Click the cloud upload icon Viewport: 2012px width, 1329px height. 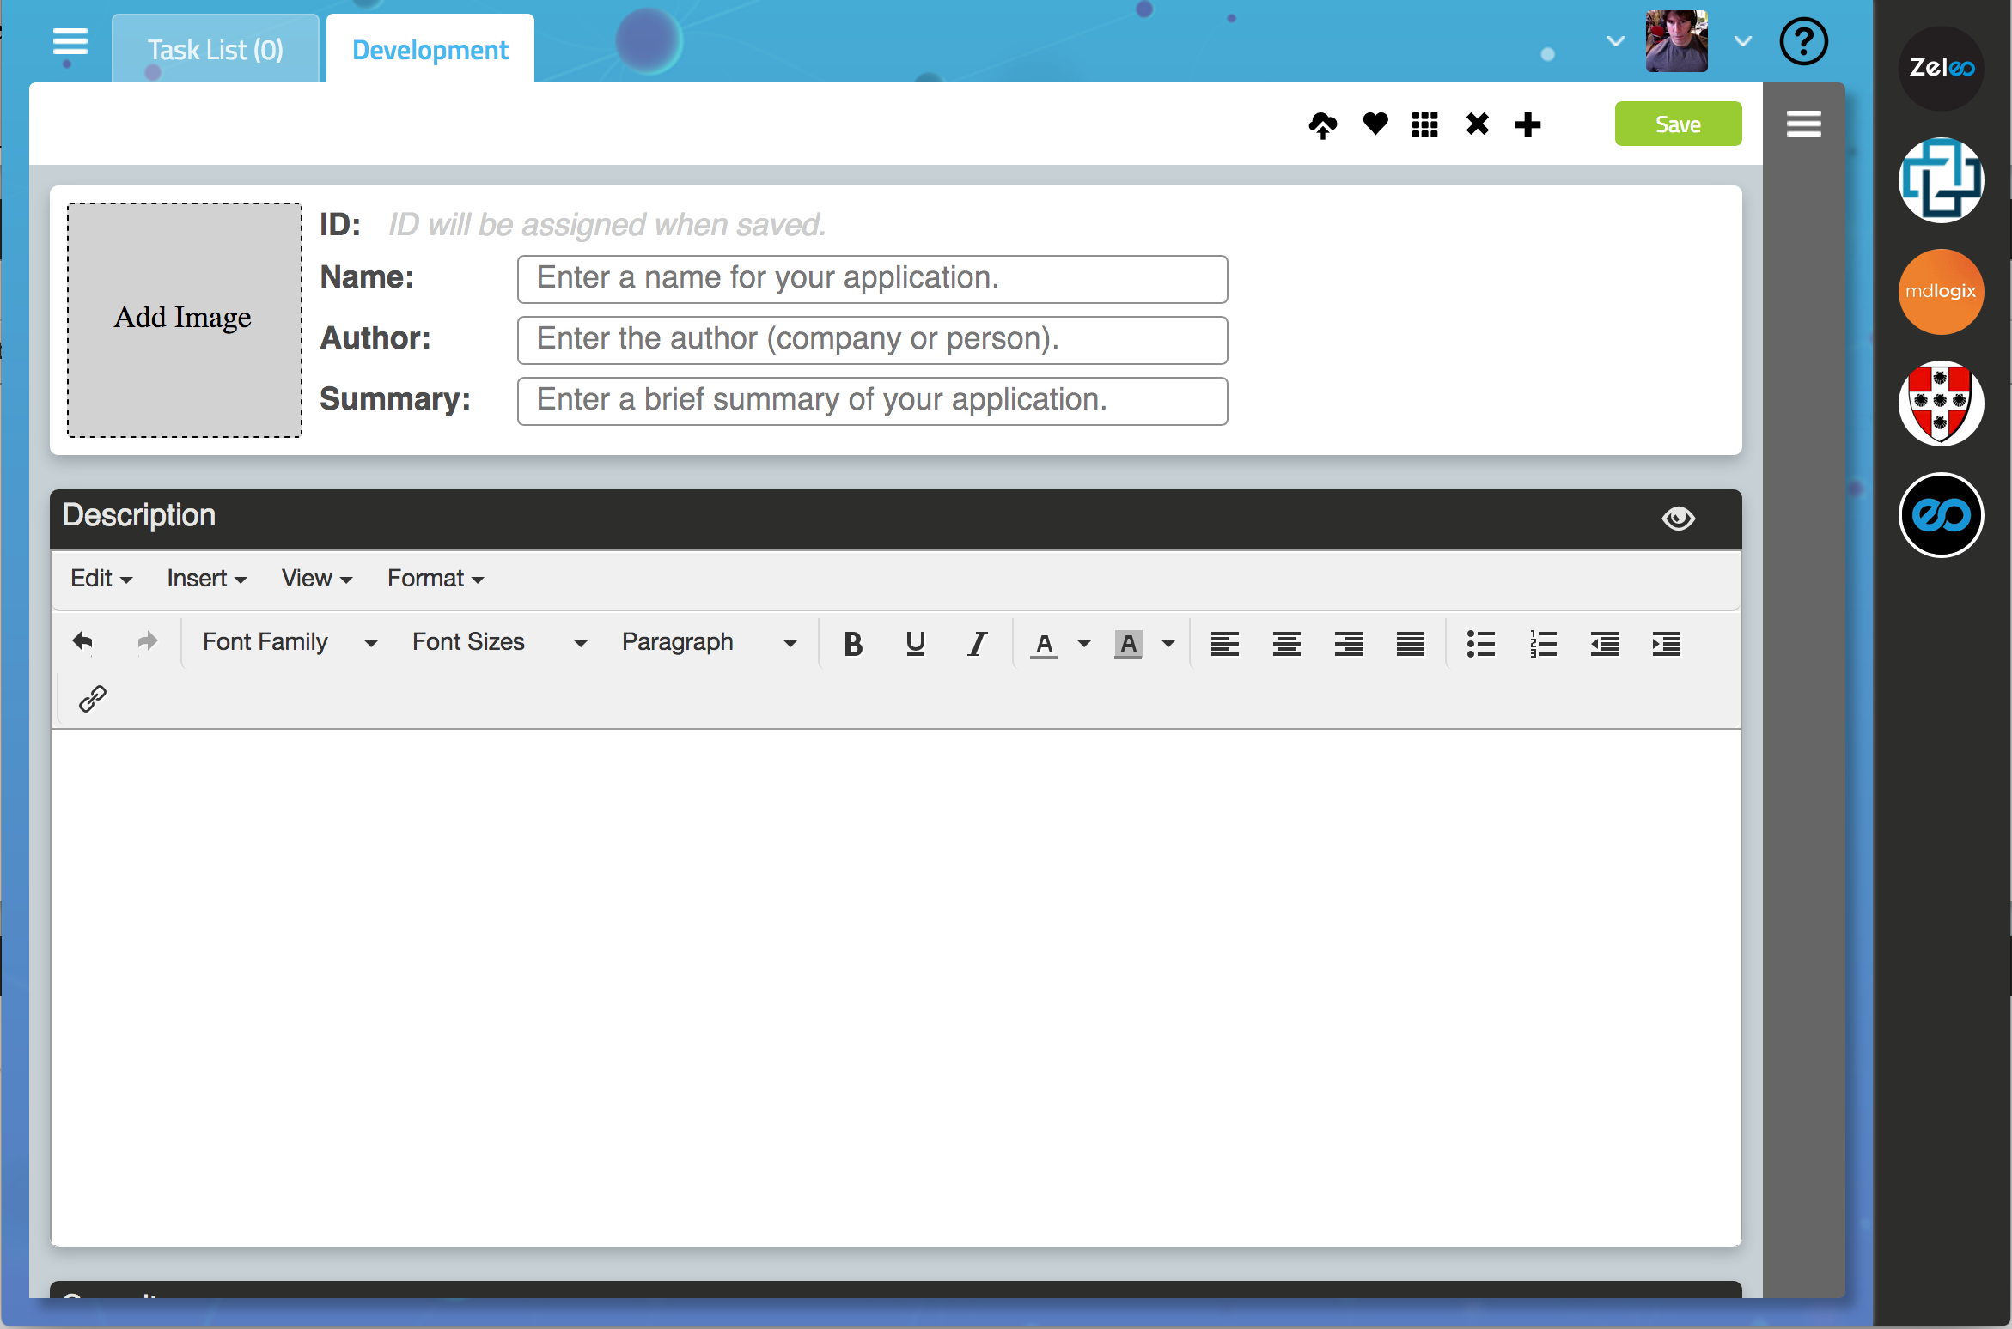[1322, 125]
